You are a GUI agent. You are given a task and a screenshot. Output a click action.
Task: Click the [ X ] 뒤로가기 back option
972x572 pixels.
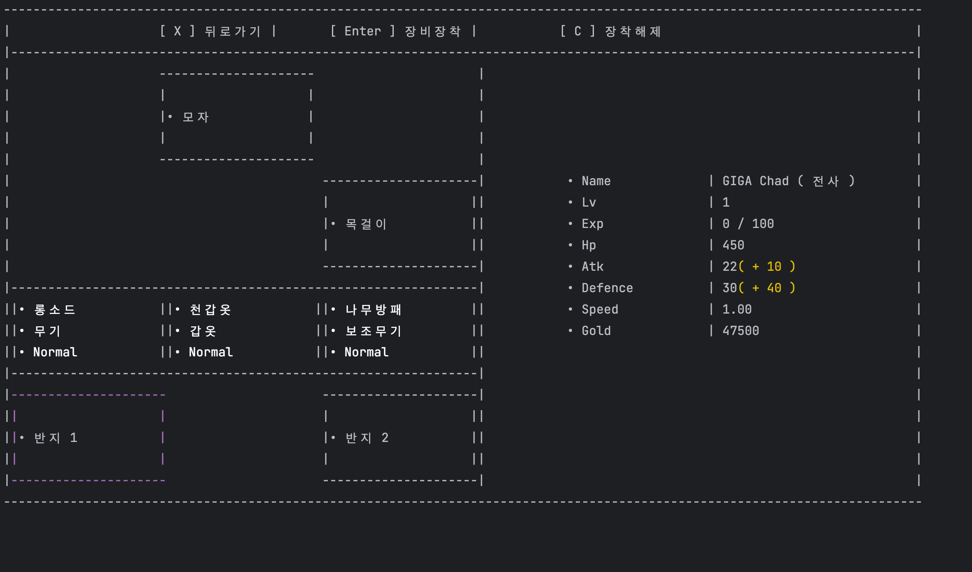211,31
